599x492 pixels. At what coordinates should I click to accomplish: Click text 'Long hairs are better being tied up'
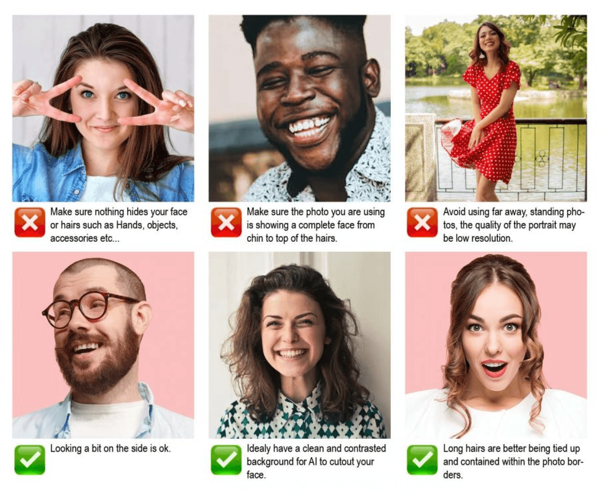511,448
